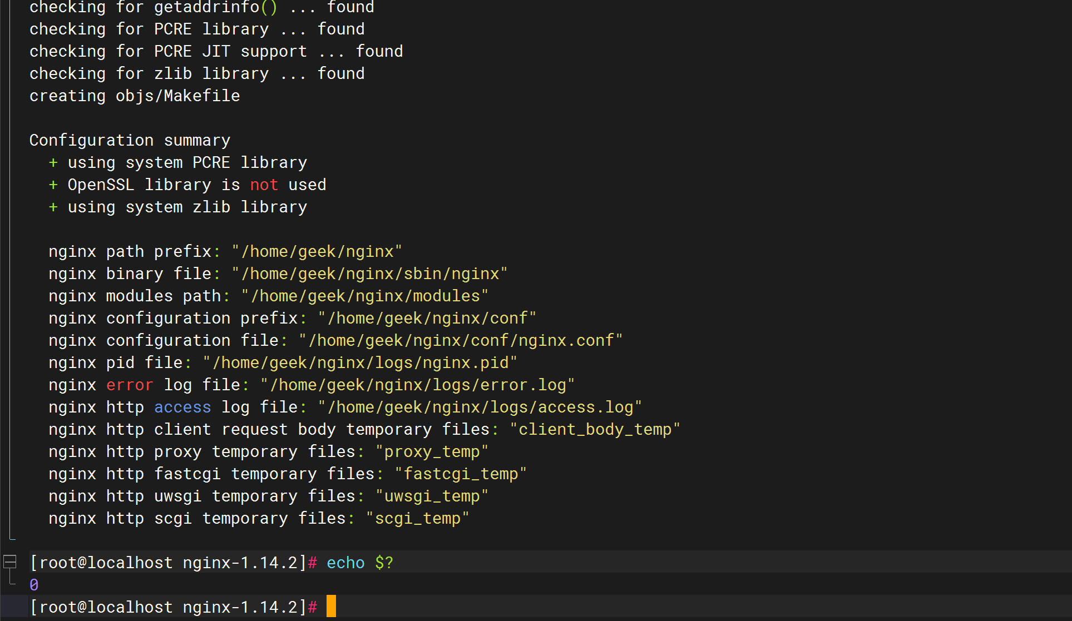Click the orange cursor at the prompt
1072x621 pixels.
(331, 606)
